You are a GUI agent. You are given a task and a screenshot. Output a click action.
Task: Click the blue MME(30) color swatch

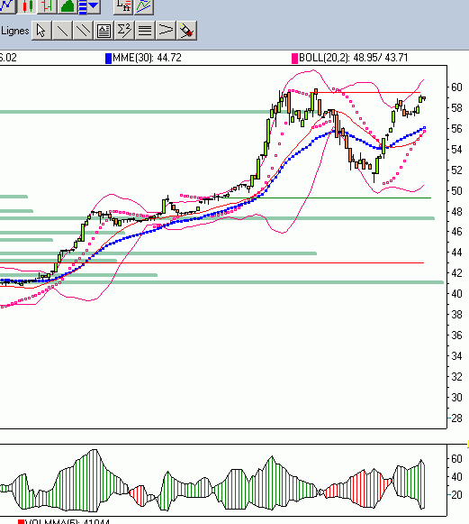click(108, 59)
